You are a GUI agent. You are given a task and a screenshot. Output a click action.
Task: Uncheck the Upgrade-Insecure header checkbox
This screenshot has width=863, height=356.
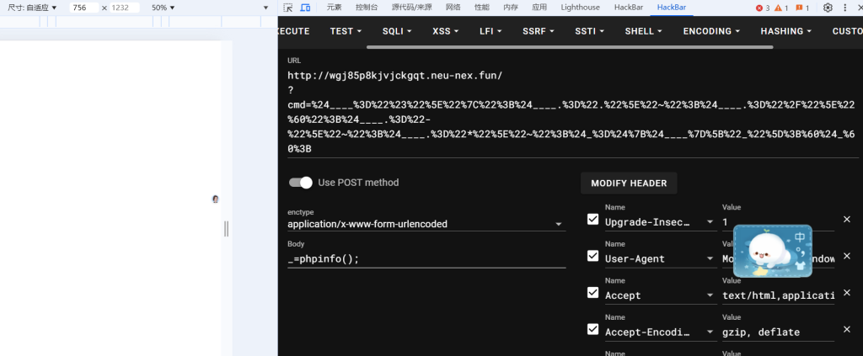(593, 221)
